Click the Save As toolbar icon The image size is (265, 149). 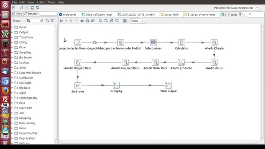coord(38,8)
